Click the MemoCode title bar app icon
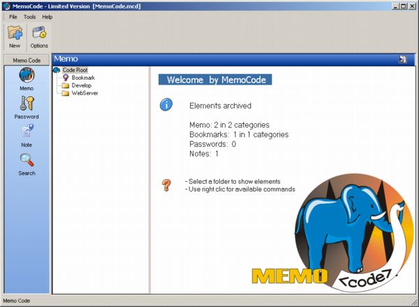 (x=6, y=6)
